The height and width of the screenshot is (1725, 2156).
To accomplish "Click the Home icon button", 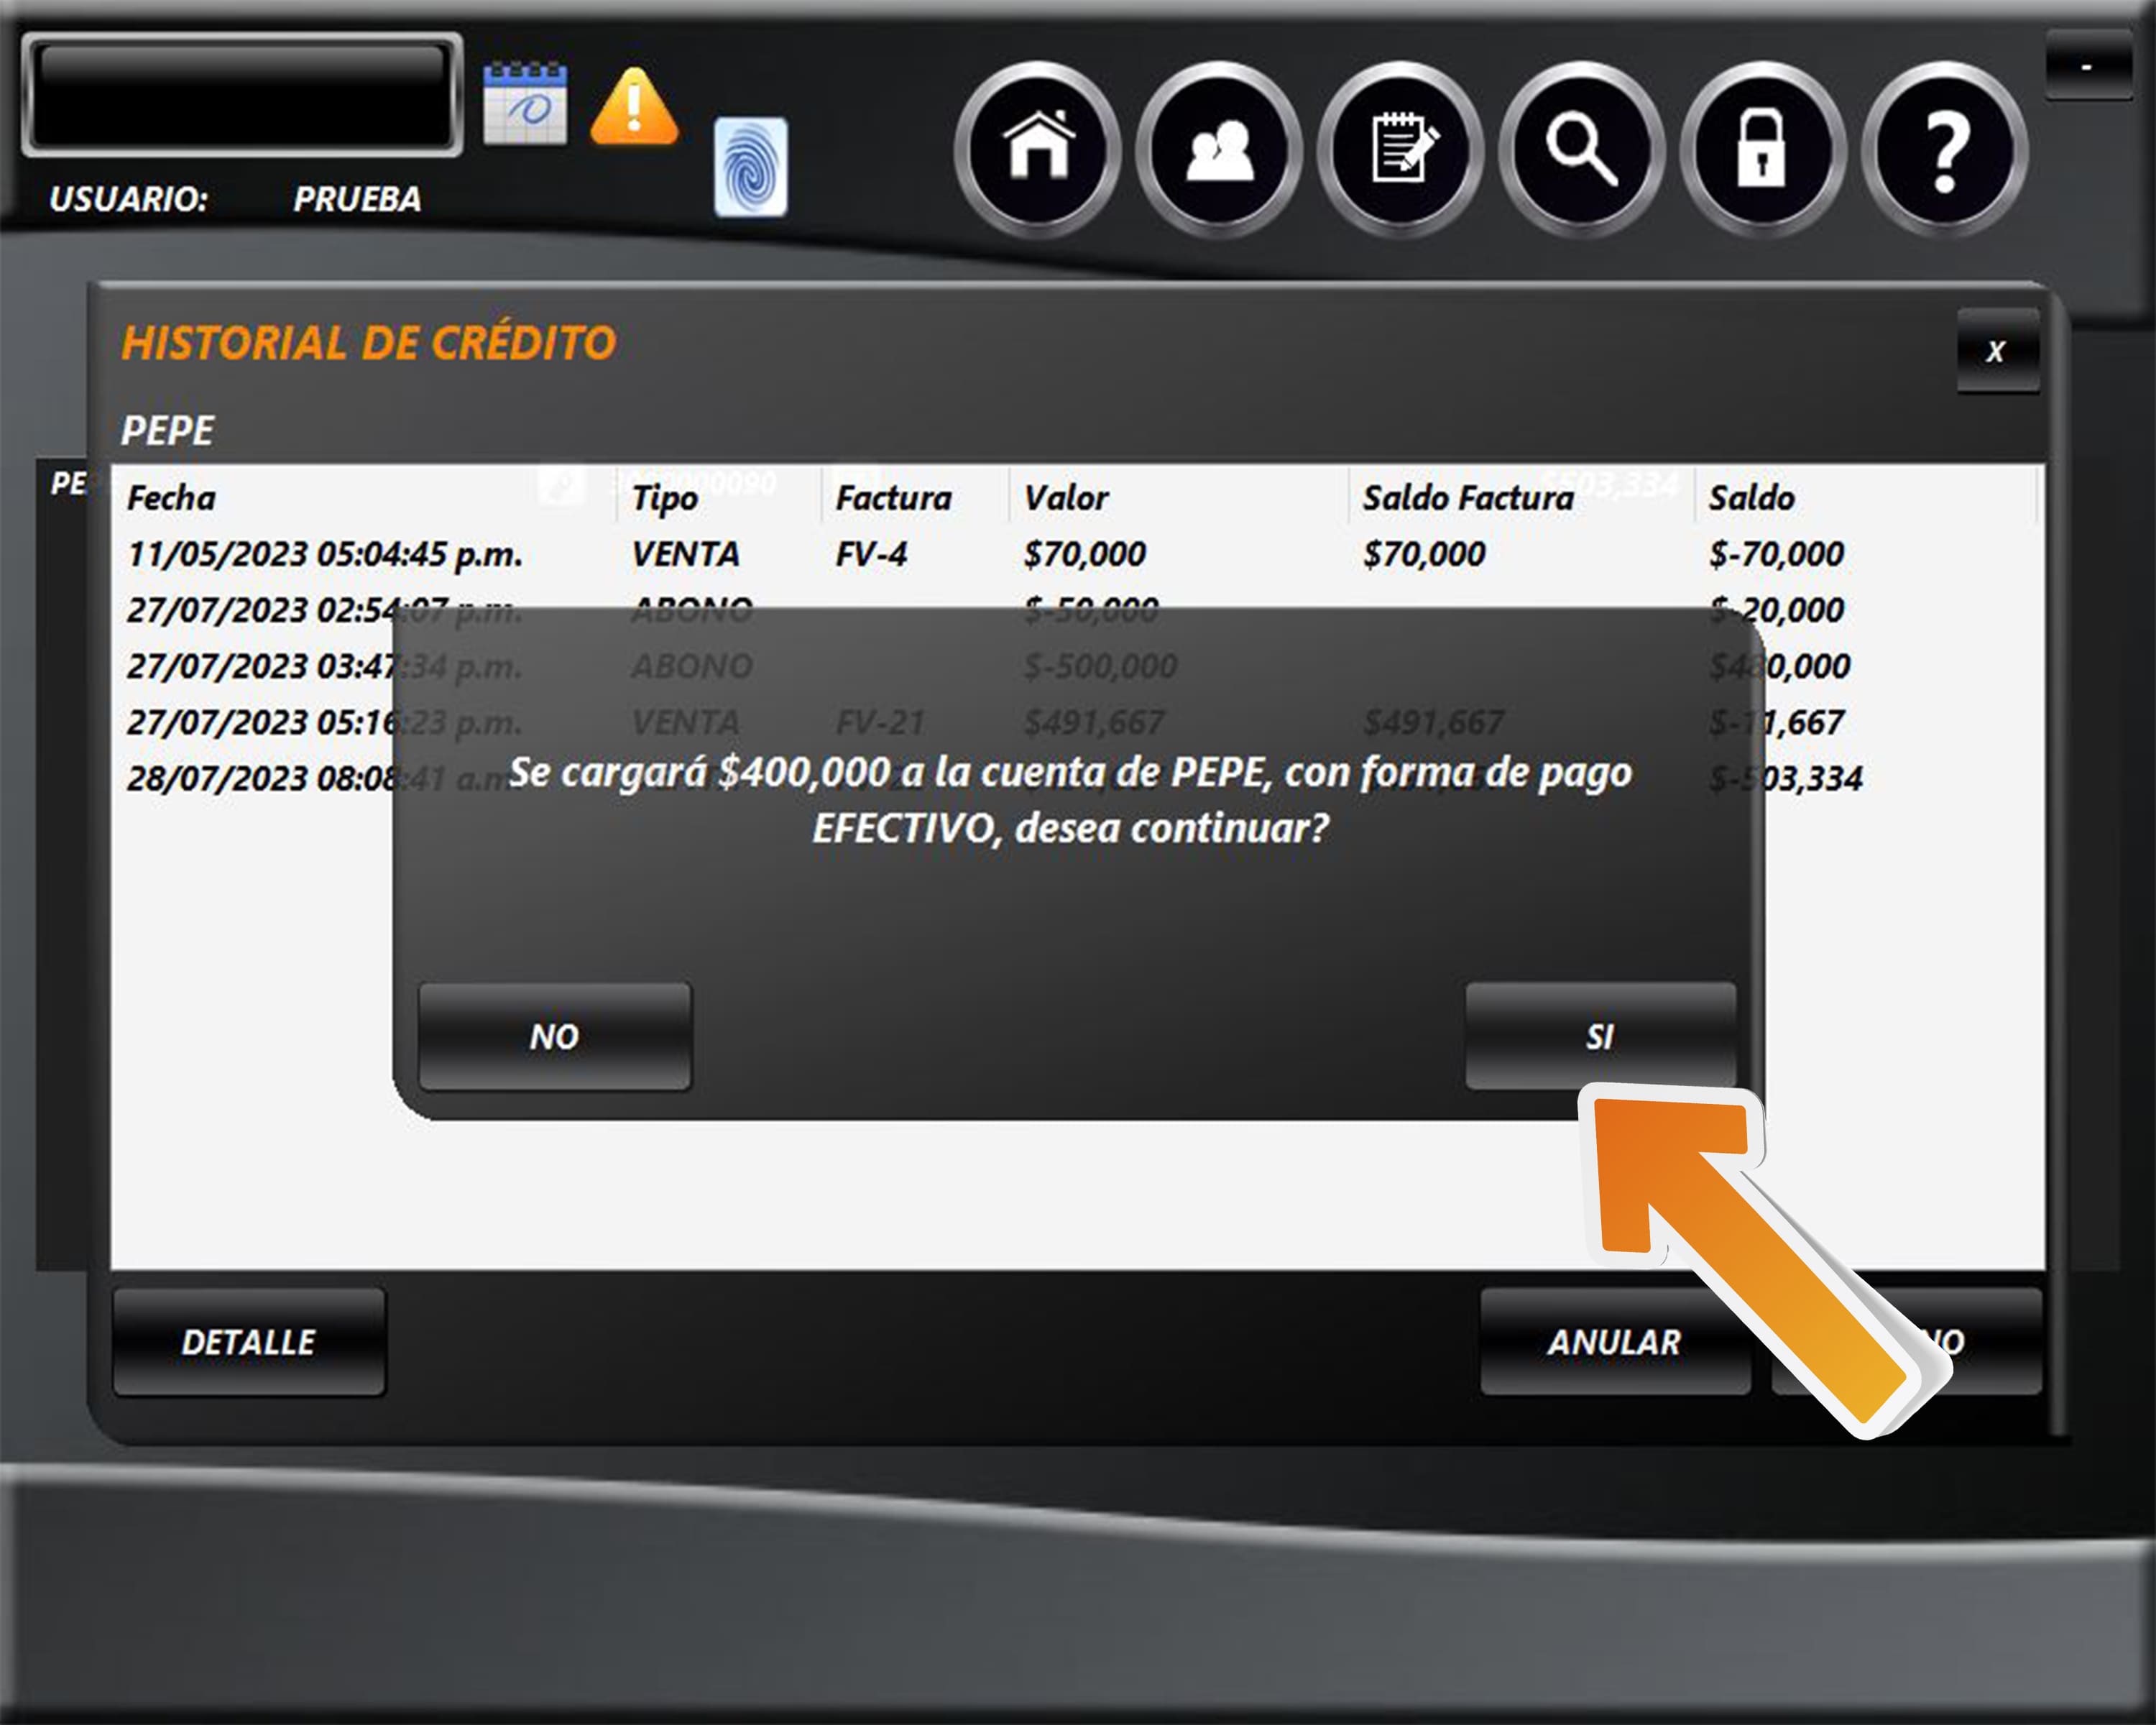I will [1038, 149].
